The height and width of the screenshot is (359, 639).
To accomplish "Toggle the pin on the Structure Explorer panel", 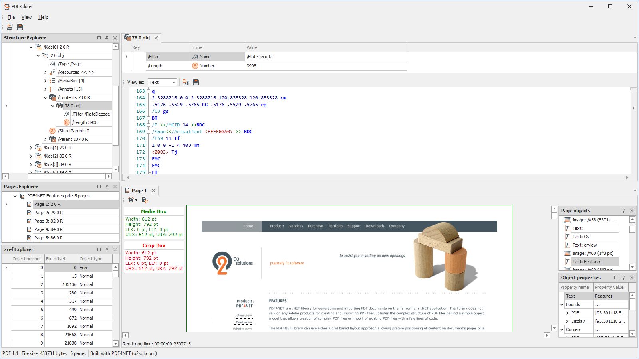I will pos(107,38).
